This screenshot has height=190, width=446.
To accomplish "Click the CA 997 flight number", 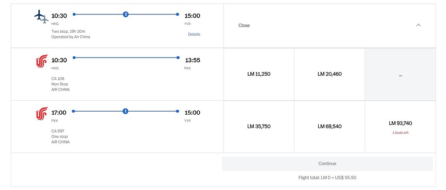I will (x=58, y=131).
